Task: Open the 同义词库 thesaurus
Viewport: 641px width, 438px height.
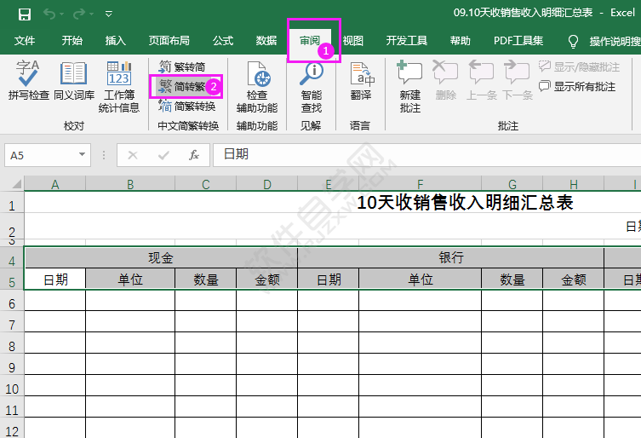Action: (x=74, y=80)
